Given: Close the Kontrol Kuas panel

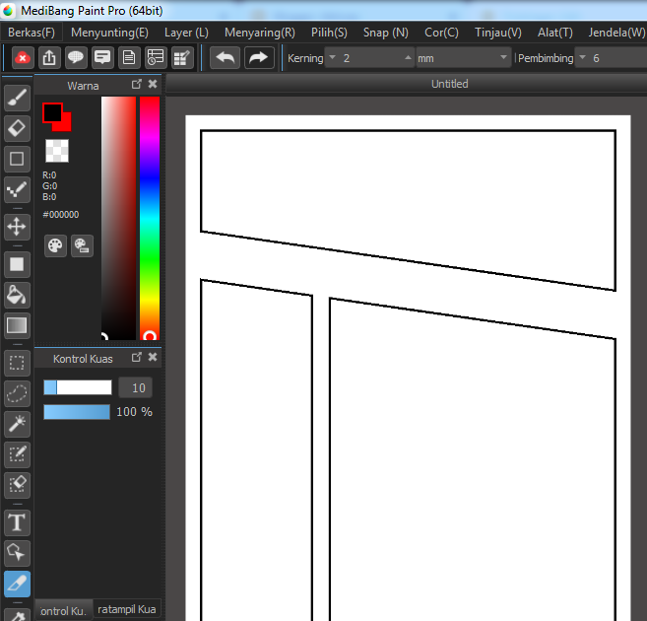Looking at the screenshot, I should pyautogui.click(x=153, y=357).
